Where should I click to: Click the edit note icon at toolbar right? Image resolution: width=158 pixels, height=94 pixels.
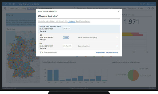[149, 8]
